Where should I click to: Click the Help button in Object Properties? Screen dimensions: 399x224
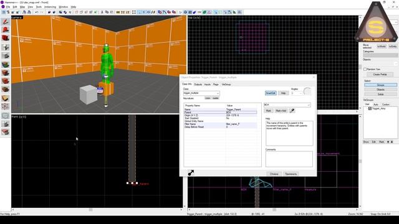point(283,93)
